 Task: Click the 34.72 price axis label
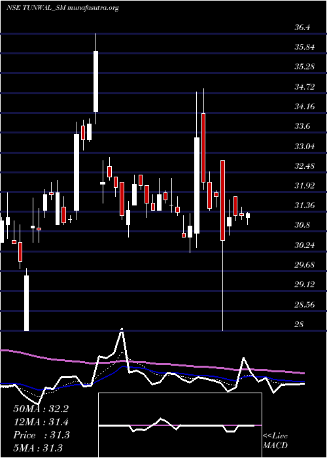coord(305,86)
